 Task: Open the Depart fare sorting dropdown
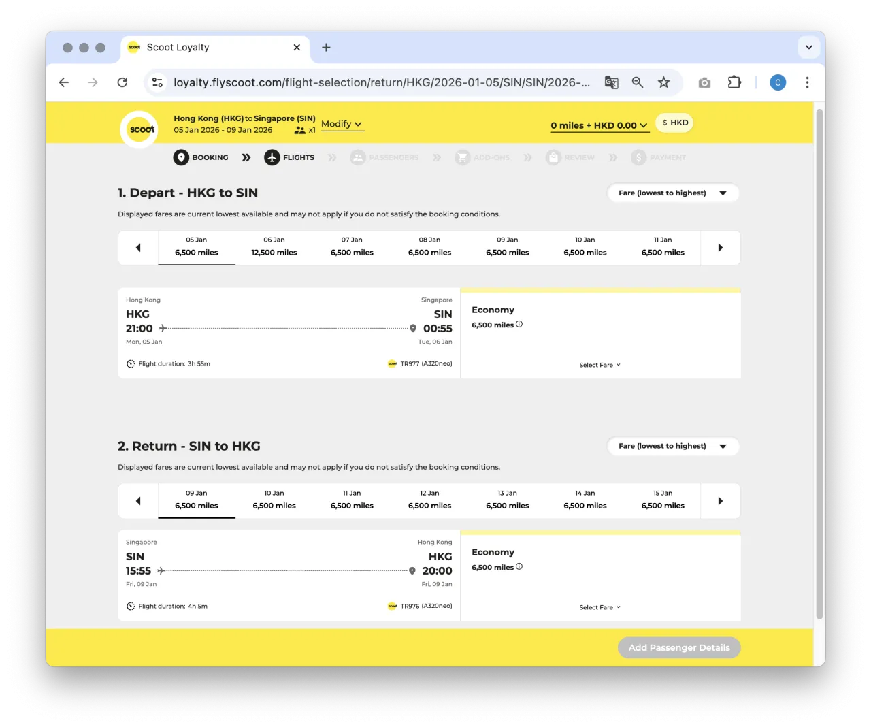[x=672, y=193]
